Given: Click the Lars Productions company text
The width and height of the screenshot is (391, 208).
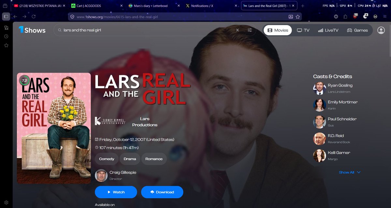Looking at the screenshot, I should click(x=145, y=122).
